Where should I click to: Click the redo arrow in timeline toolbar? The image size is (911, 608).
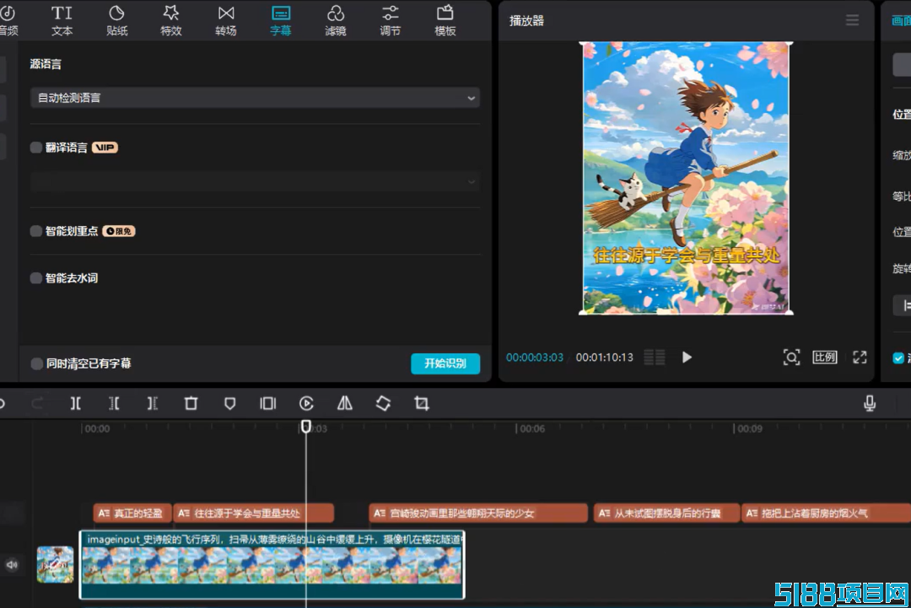pyautogui.click(x=37, y=403)
